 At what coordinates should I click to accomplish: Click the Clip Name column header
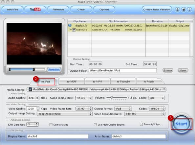[79, 21]
